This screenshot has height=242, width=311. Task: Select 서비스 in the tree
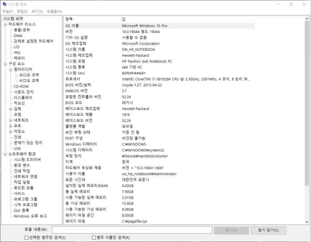coord(19,193)
